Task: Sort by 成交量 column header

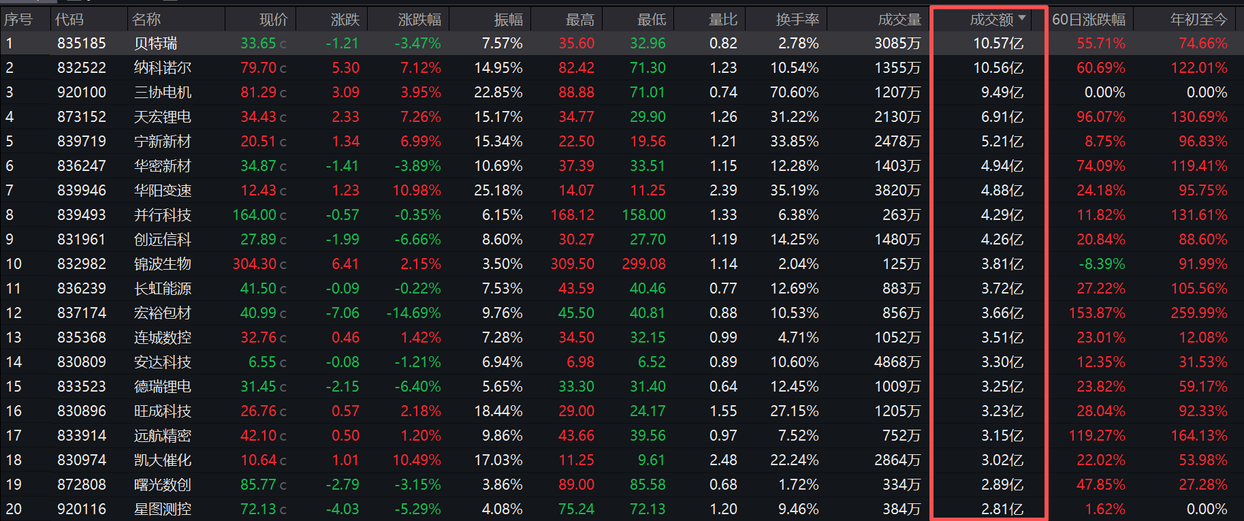Action: [x=899, y=20]
